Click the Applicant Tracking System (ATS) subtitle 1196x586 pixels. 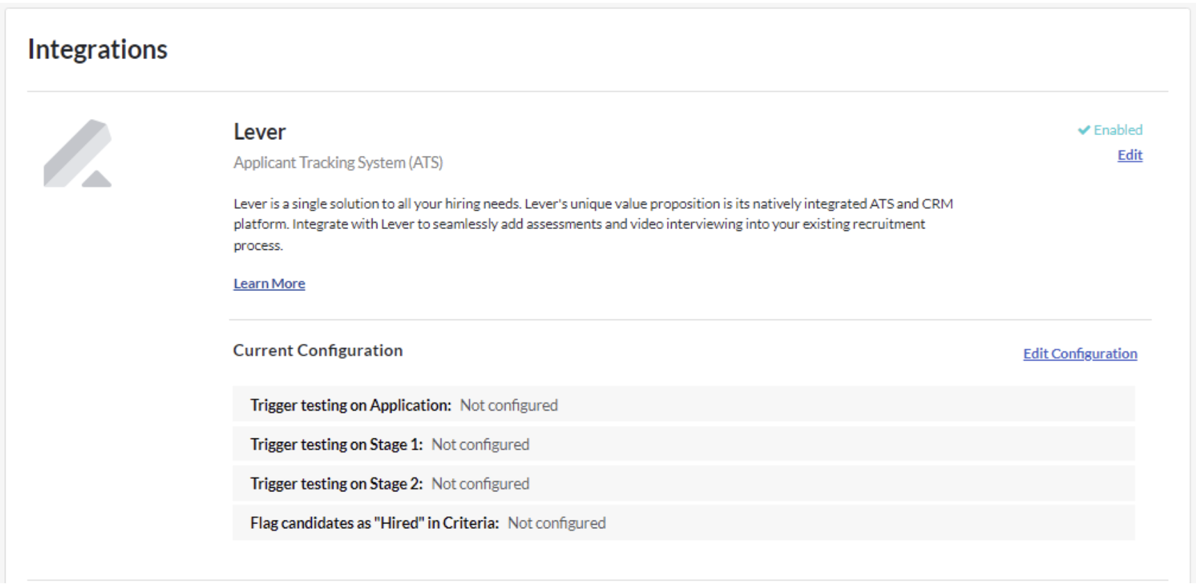(338, 162)
